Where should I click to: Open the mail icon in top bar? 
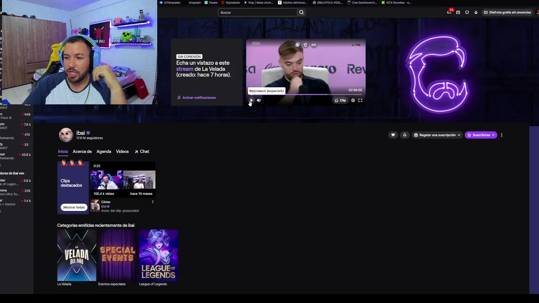click(x=458, y=12)
